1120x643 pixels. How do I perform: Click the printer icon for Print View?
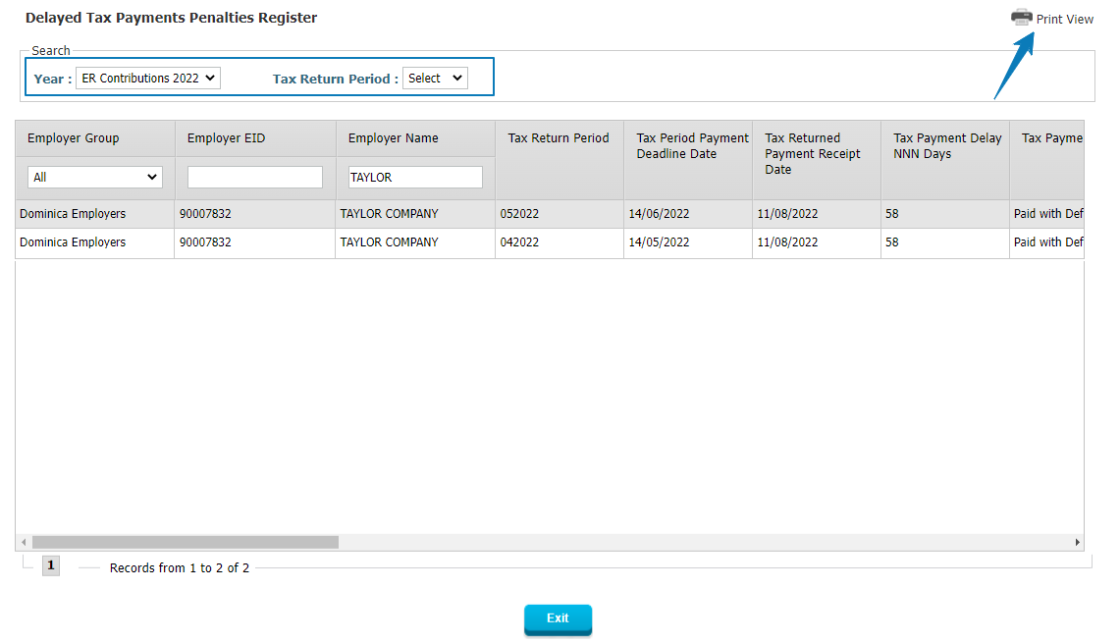click(x=1022, y=18)
